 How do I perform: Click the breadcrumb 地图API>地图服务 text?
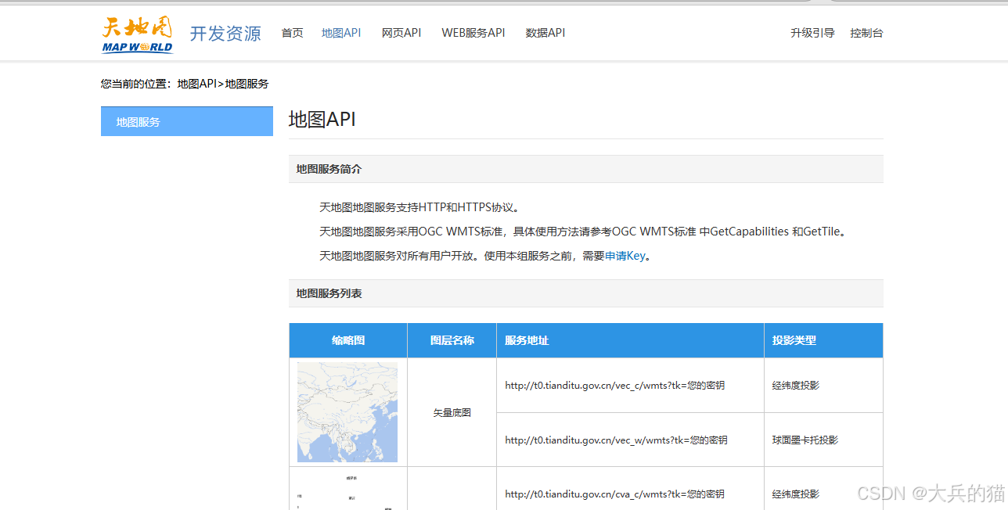[x=223, y=84]
